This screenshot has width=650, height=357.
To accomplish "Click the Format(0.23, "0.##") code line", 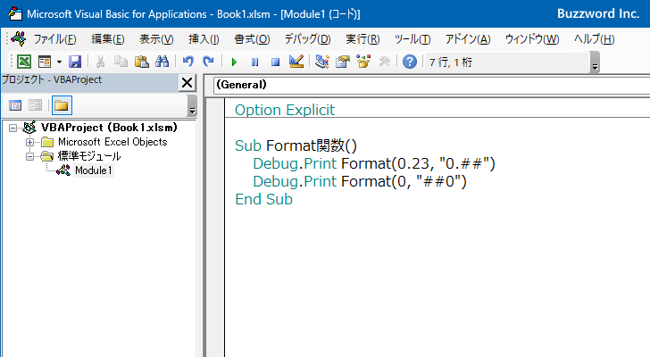I will pyautogui.click(x=374, y=163).
